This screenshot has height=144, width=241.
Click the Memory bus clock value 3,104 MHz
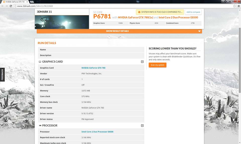pos(86,102)
